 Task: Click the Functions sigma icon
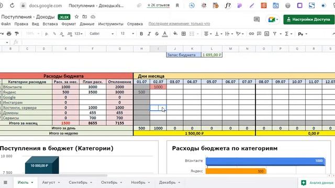point(287,33)
